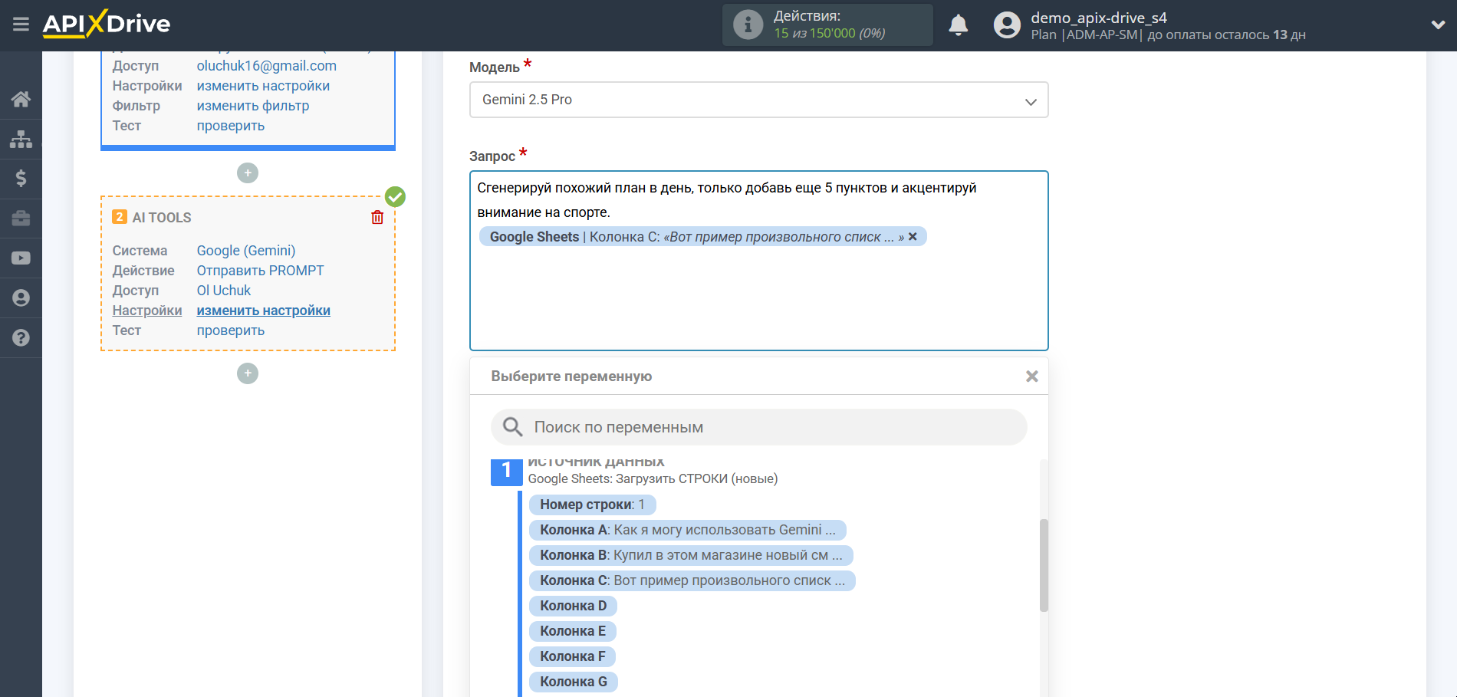Expand the Gemini 2.5 Pro model dropdown

point(758,100)
